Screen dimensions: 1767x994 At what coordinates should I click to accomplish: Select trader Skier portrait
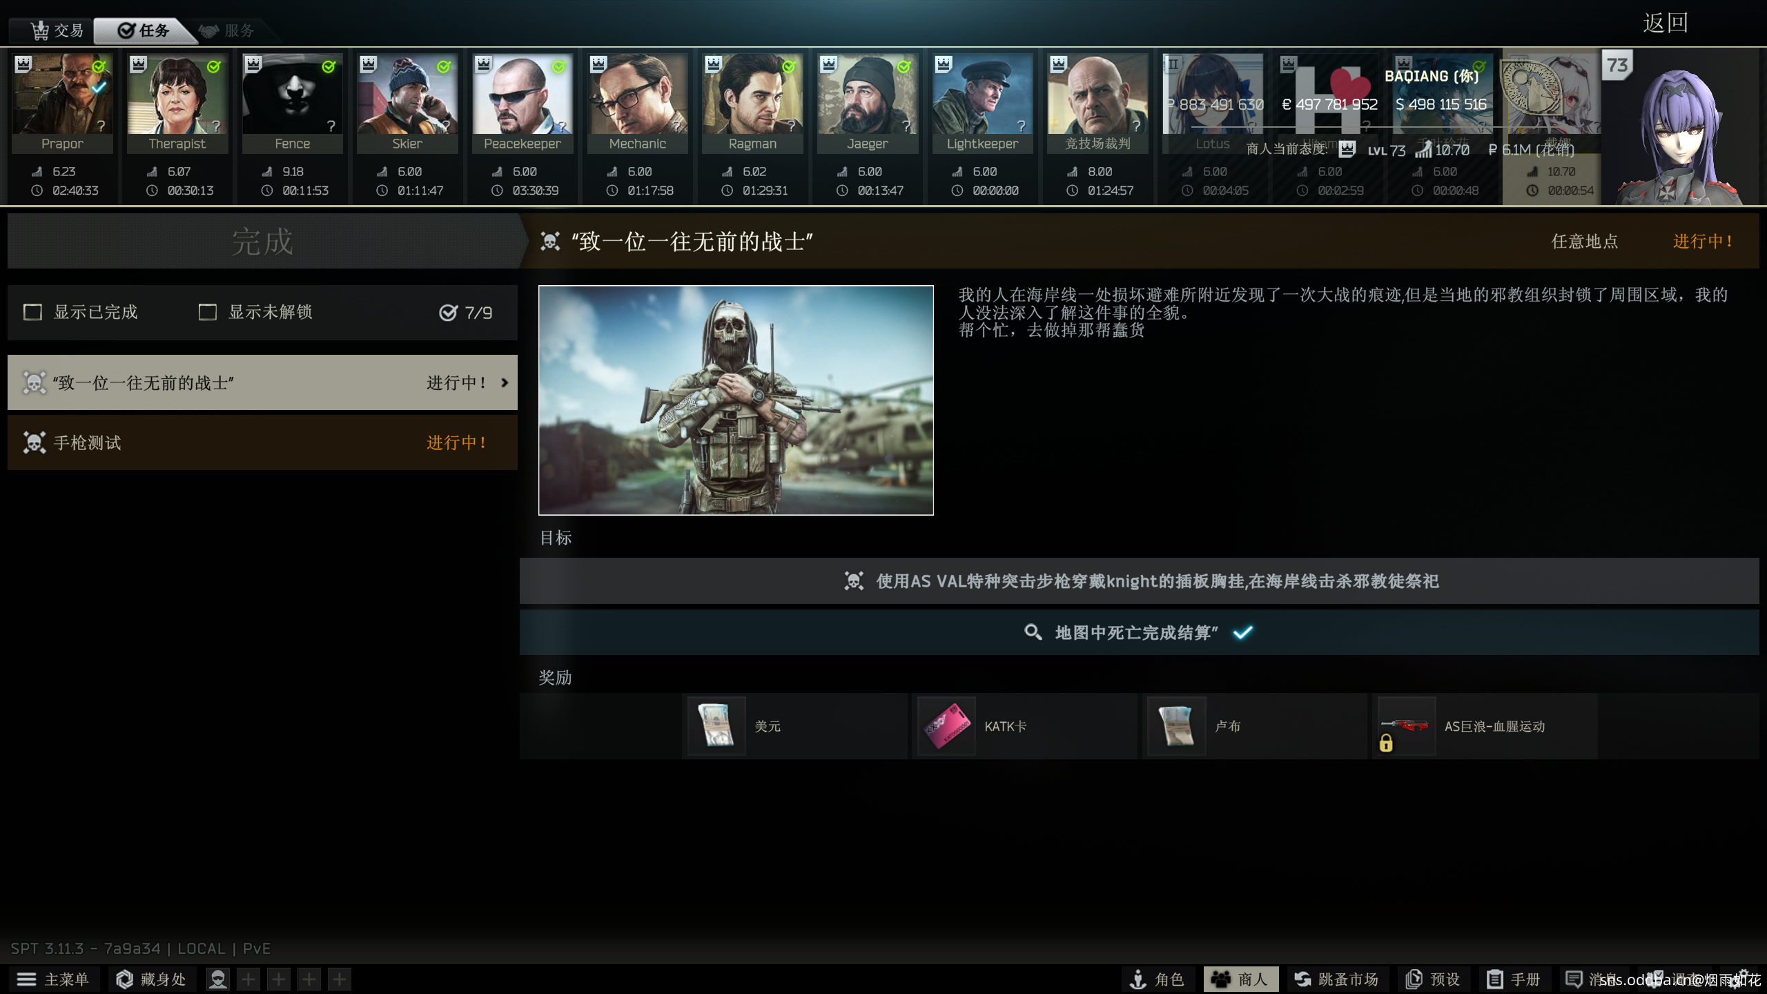pyautogui.click(x=407, y=95)
